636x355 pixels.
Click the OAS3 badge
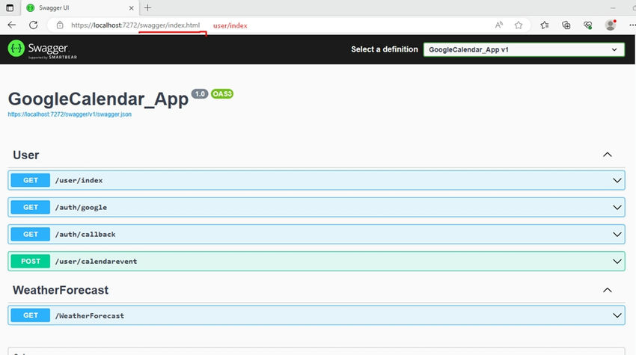(x=222, y=93)
